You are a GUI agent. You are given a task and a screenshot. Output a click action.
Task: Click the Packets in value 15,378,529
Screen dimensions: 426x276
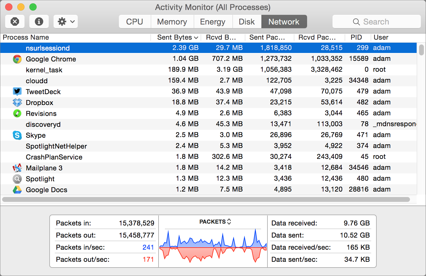click(x=136, y=223)
